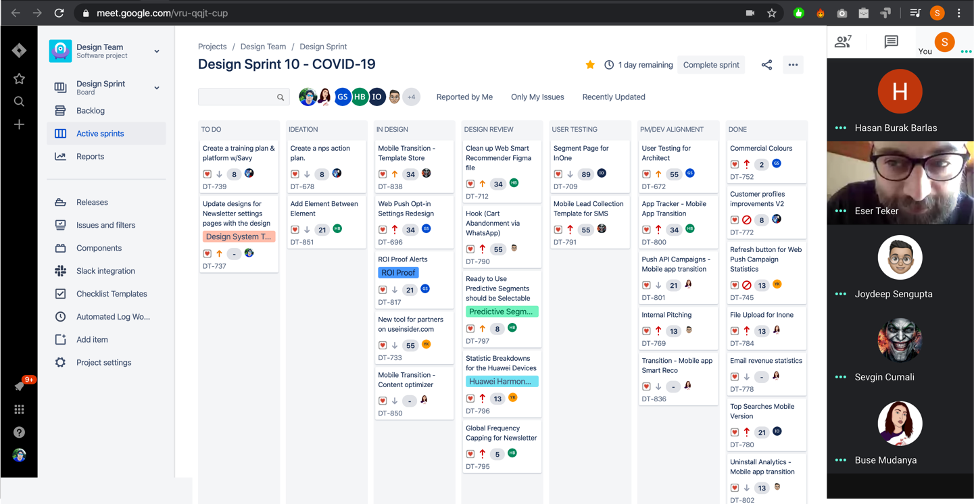Open the Commercial Colours card
Viewport: 974px width, 504px height.
(766, 161)
